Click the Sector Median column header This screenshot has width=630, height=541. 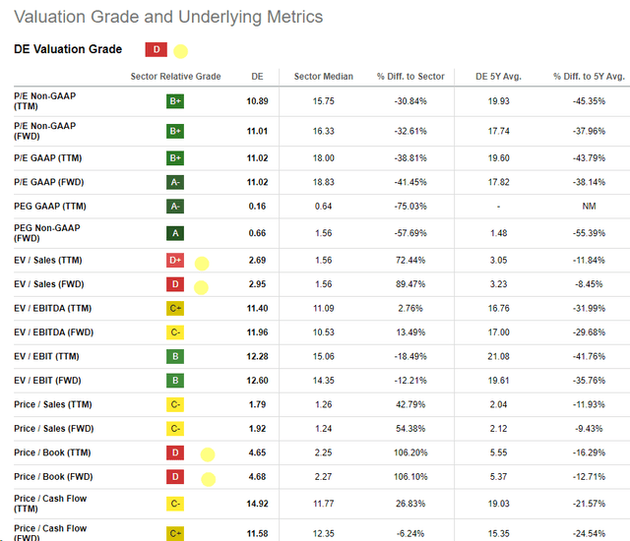[x=324, y=77]
